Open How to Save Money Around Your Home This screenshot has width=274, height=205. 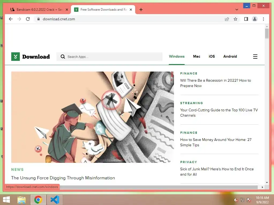click(x=216, y=142)
